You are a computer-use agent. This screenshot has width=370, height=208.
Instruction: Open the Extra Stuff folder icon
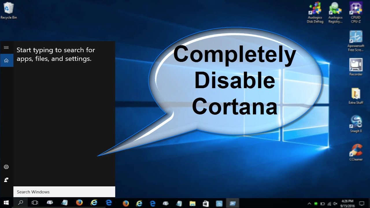pos(356,96)
